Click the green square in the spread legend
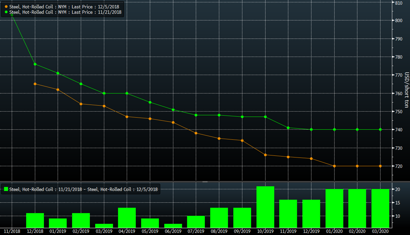 pyautogui.click(x=6, y=189)
